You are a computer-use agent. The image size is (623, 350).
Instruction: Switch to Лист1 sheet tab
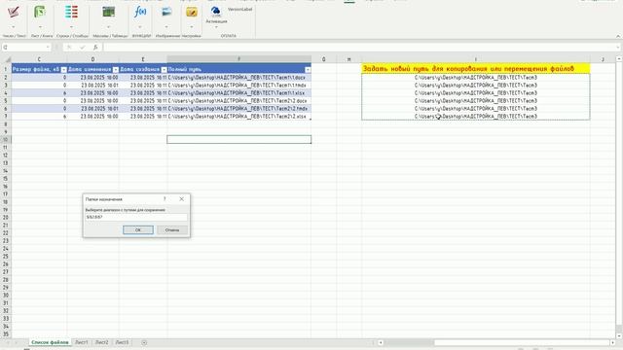pos(82,342)
